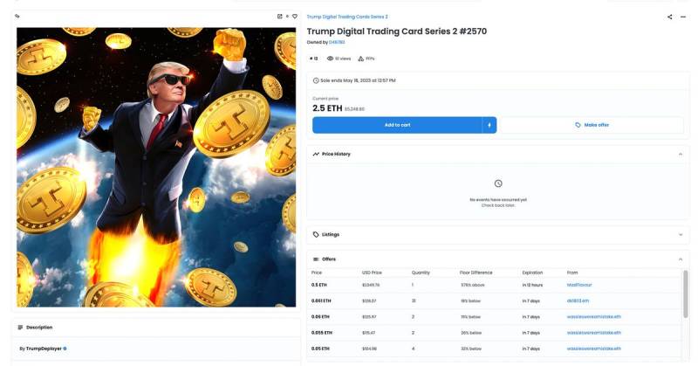The width and height of the screenshot is (698, 366).
Task: Click the Description panel header
Action: 156,328
